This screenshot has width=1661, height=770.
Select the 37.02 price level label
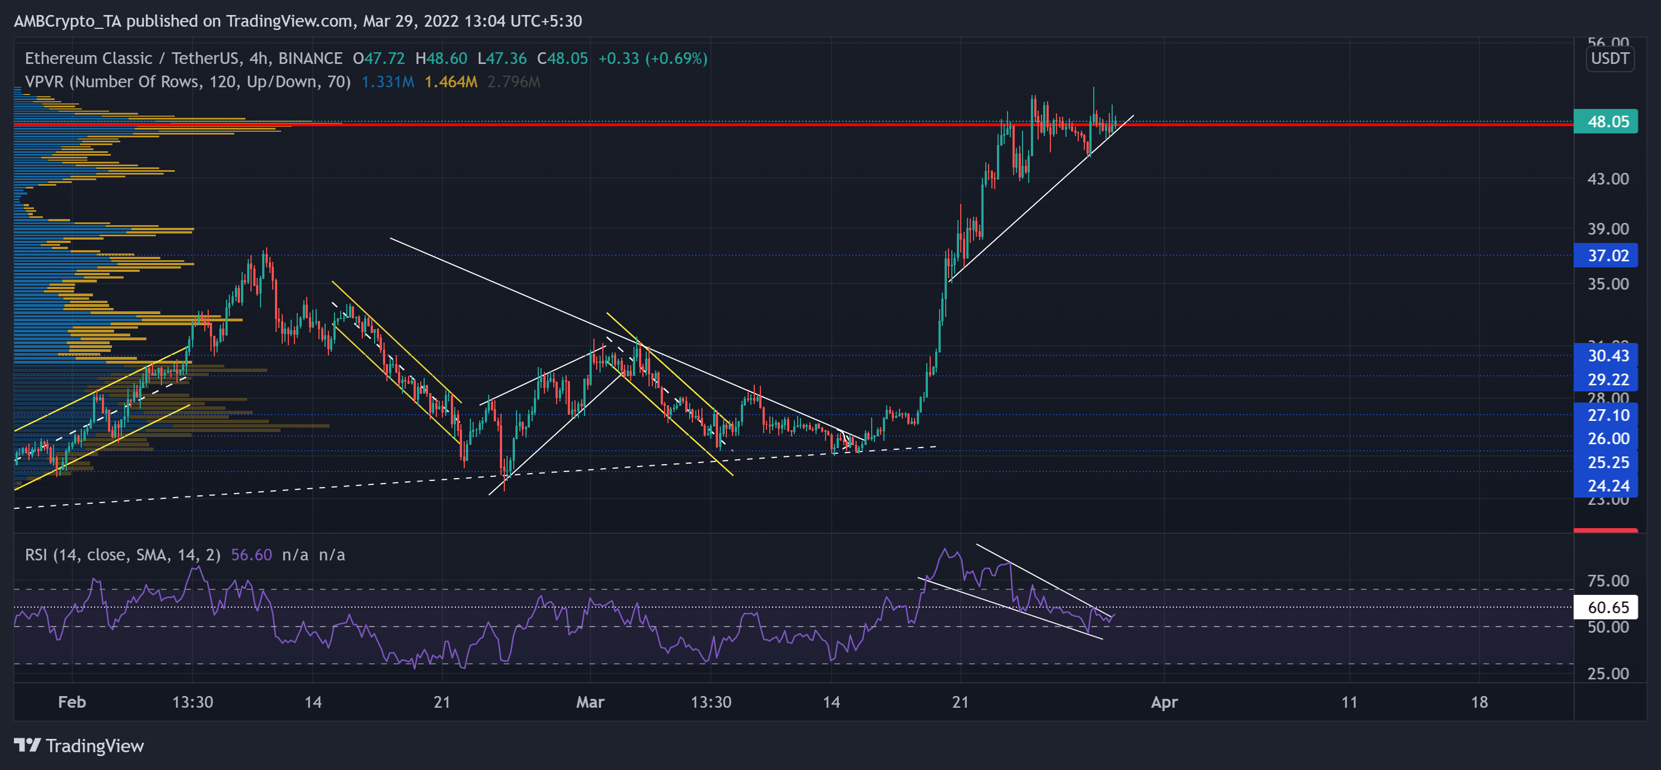(x=1605, y=256)
